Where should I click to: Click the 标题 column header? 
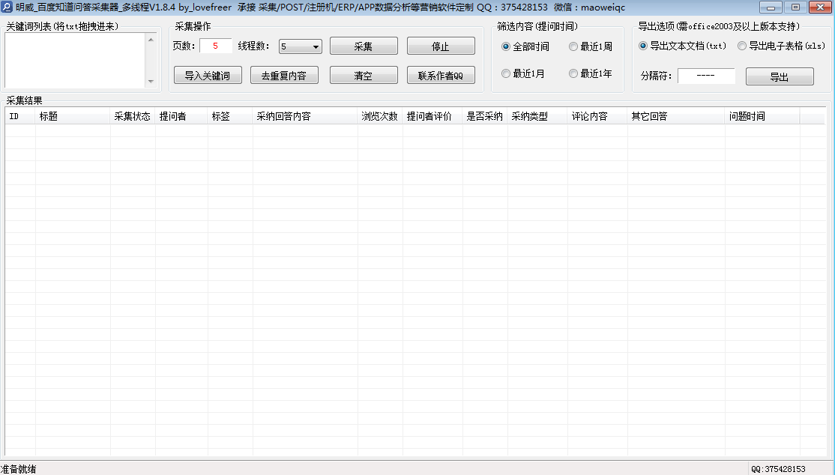click(x=73, y=116)
